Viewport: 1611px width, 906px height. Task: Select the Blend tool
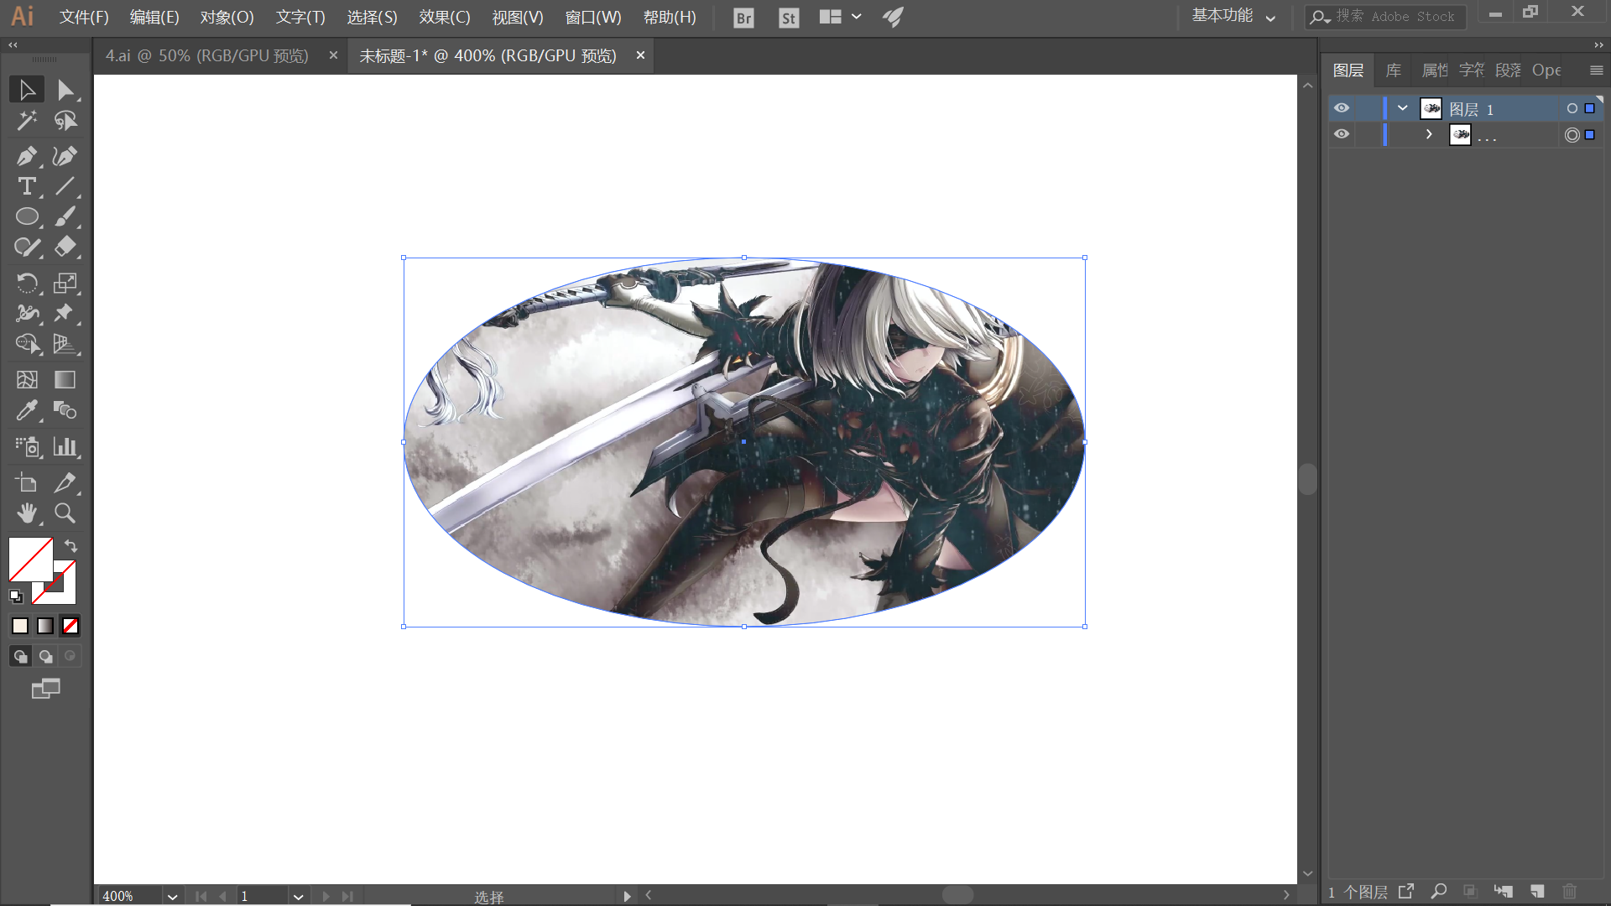pyautogui.click(x=65, y=410)
